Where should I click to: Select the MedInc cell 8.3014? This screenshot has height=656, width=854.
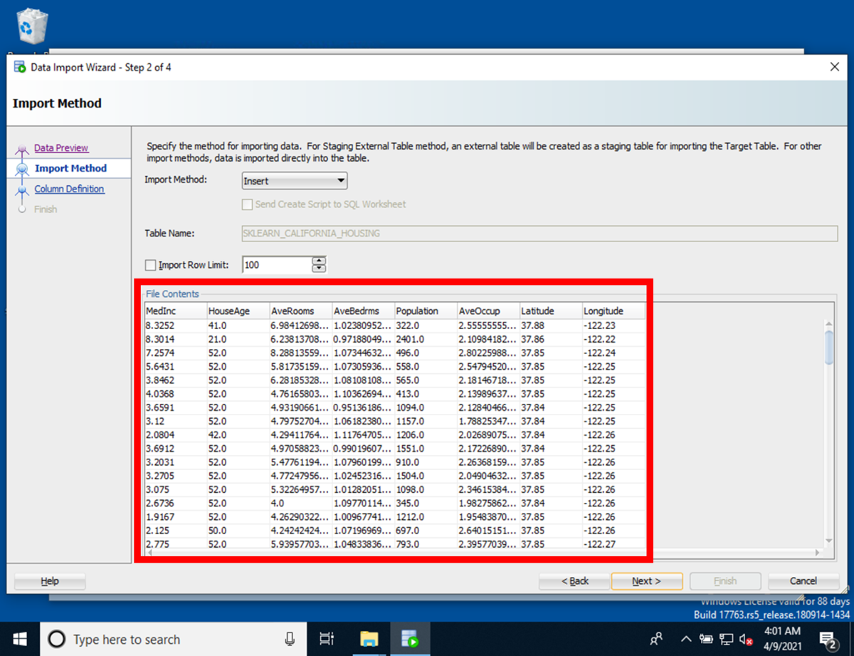coord(175,339)
